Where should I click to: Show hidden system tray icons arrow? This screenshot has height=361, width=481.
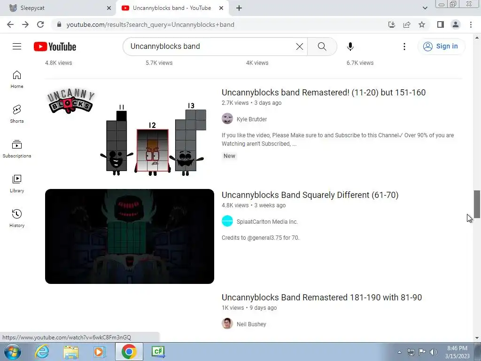(399, 352)
